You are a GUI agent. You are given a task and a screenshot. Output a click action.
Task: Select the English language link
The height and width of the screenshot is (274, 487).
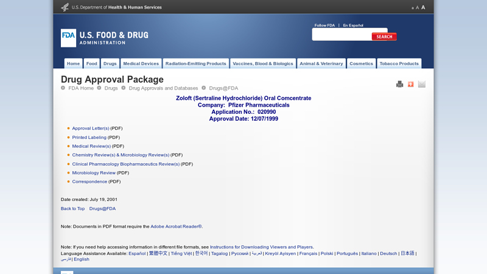point(82,259)
